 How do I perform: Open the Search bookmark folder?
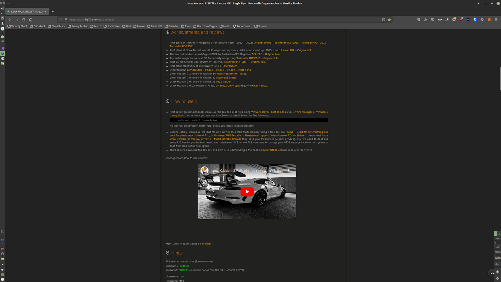[96, 26]
